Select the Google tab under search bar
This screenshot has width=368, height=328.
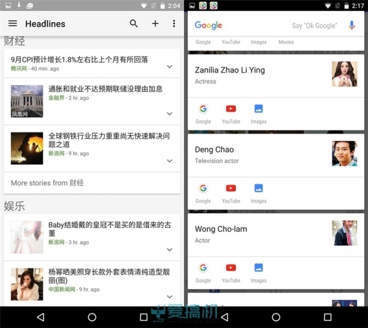(x=203, y=42)
